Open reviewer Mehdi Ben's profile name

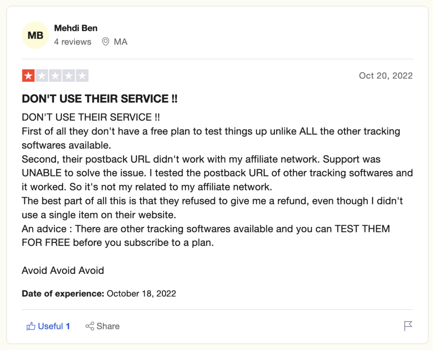[76, 28]
